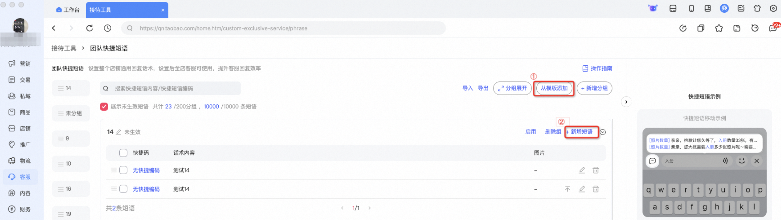781x220 pixels.
Task: Check the first 测试14 row checkbox
Action: (123, 170)
